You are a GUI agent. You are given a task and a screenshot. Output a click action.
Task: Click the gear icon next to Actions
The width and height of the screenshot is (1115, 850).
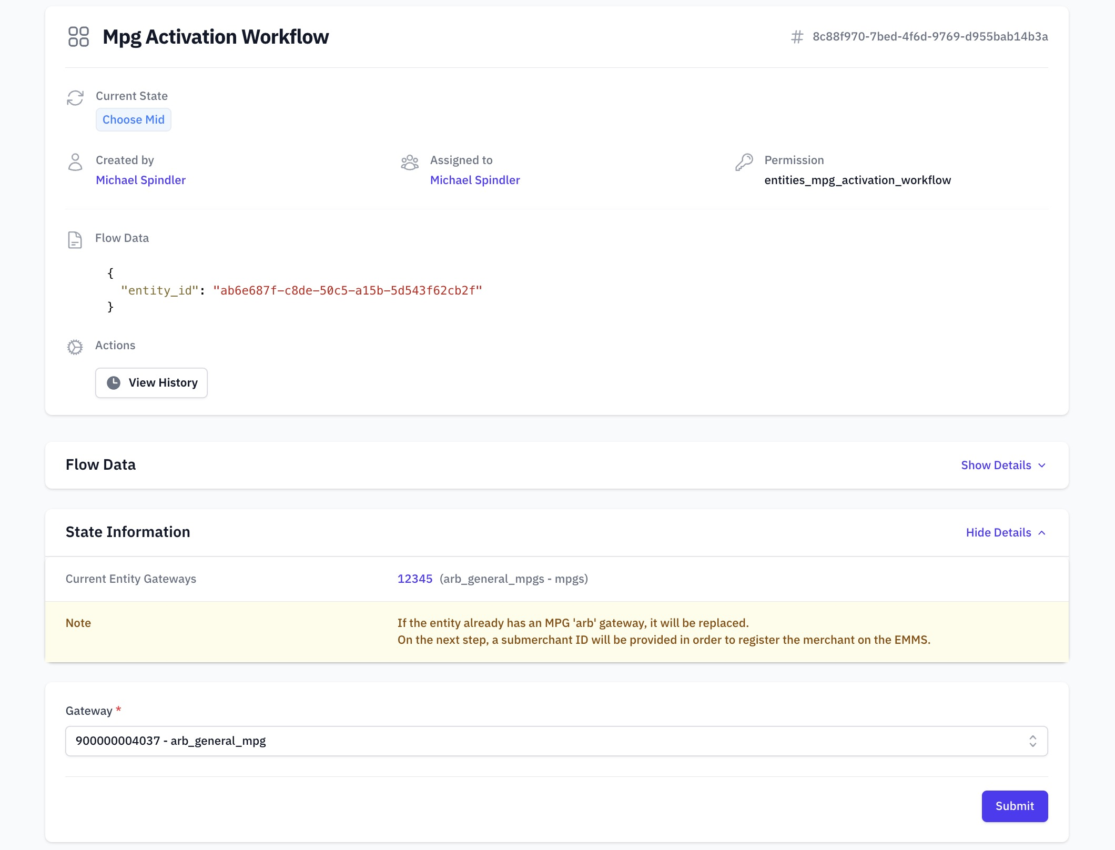[75, 347]
